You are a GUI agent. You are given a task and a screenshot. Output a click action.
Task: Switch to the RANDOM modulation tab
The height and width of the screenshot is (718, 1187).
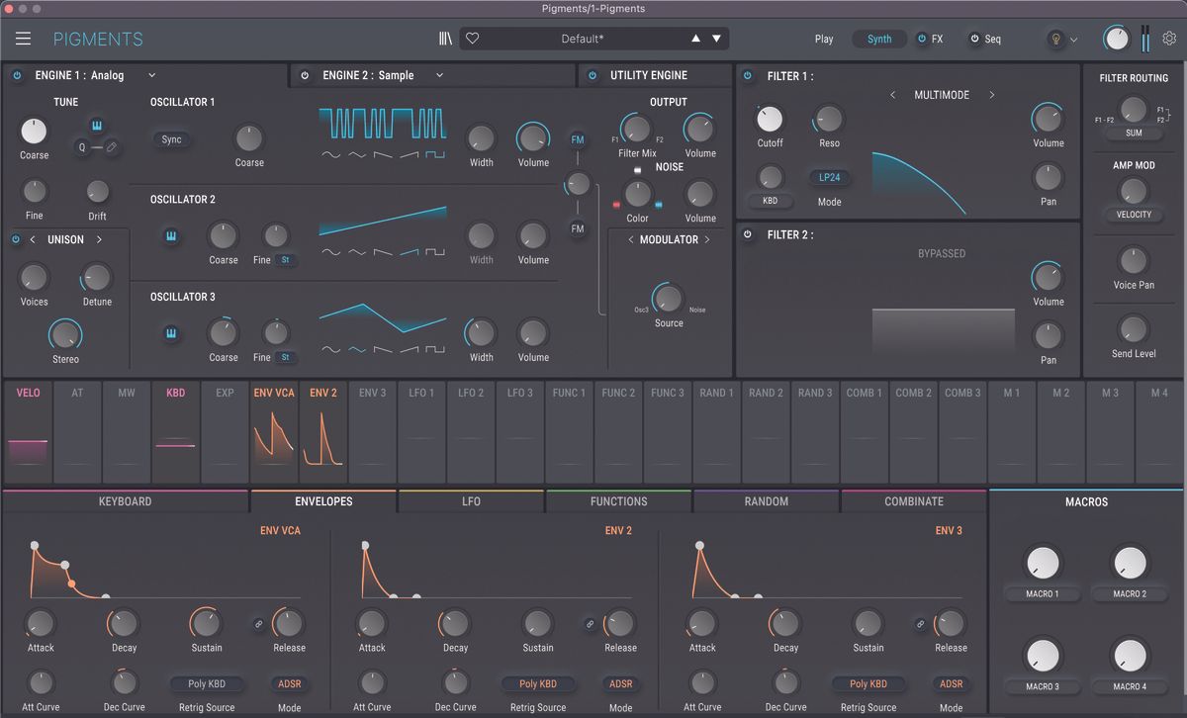pos(766,501)
